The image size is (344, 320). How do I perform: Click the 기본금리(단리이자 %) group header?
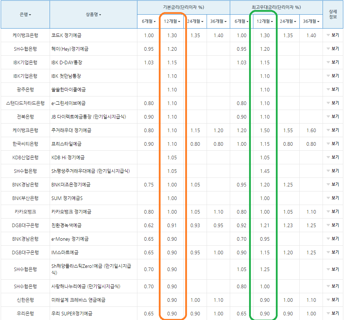click(x=183, y=7)
